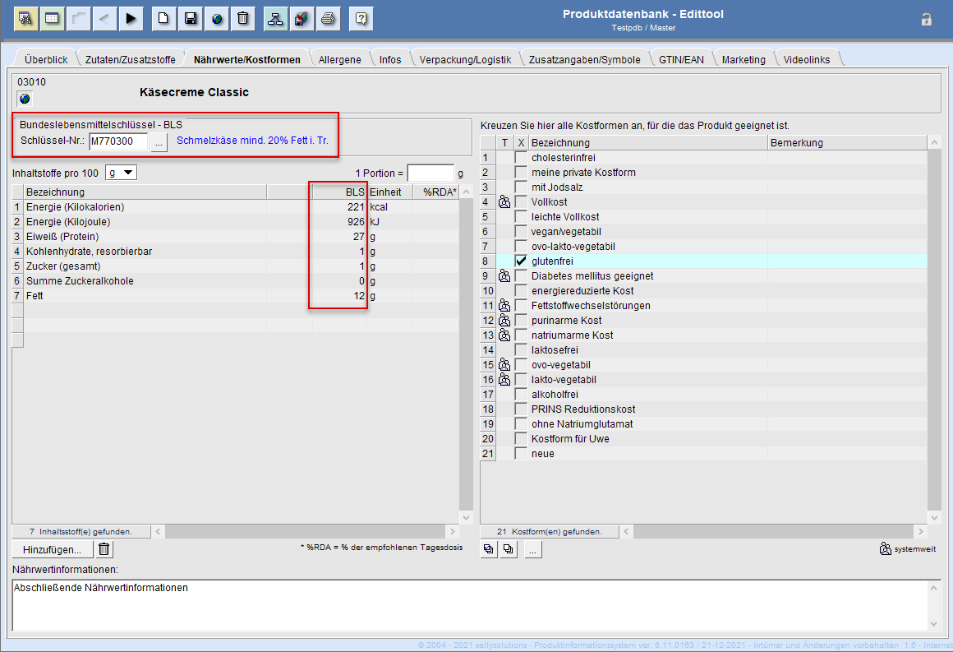The height and width of the screenshot is (652, 953).
Task: Enable the Vollkost checkbox
Action: (x=521, y=201)
